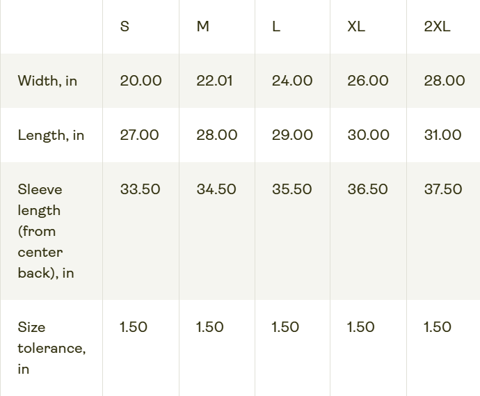Screen dimensions: 480x396
Task: Select the XL size column header
Action: [x=356, y=26]
